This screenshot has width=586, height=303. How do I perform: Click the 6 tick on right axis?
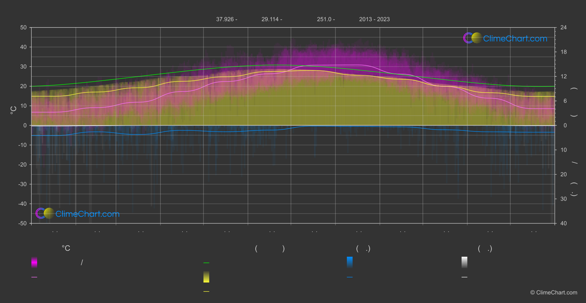(565, 101)
